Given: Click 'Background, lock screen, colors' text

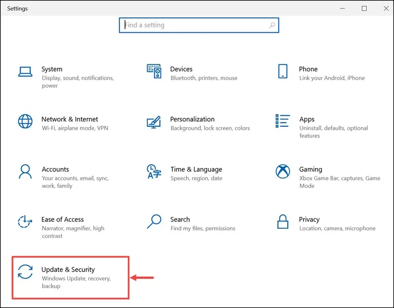Looking at the screenshot, I should (210, 128).
